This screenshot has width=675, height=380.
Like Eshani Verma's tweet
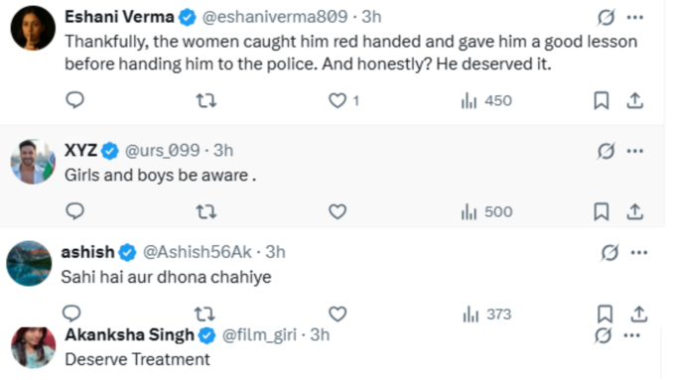337,100
